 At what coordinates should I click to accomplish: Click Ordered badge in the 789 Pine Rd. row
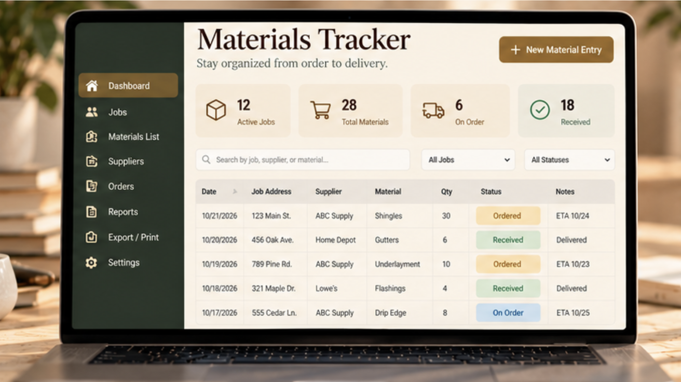click(x=508, y=264)
